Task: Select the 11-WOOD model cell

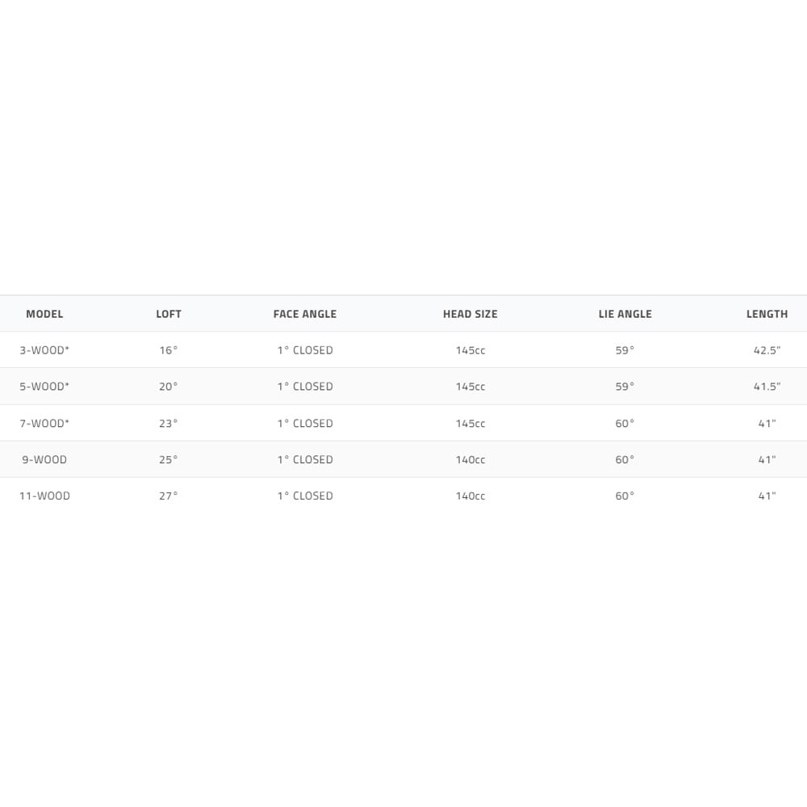Action: click(44, 495)
